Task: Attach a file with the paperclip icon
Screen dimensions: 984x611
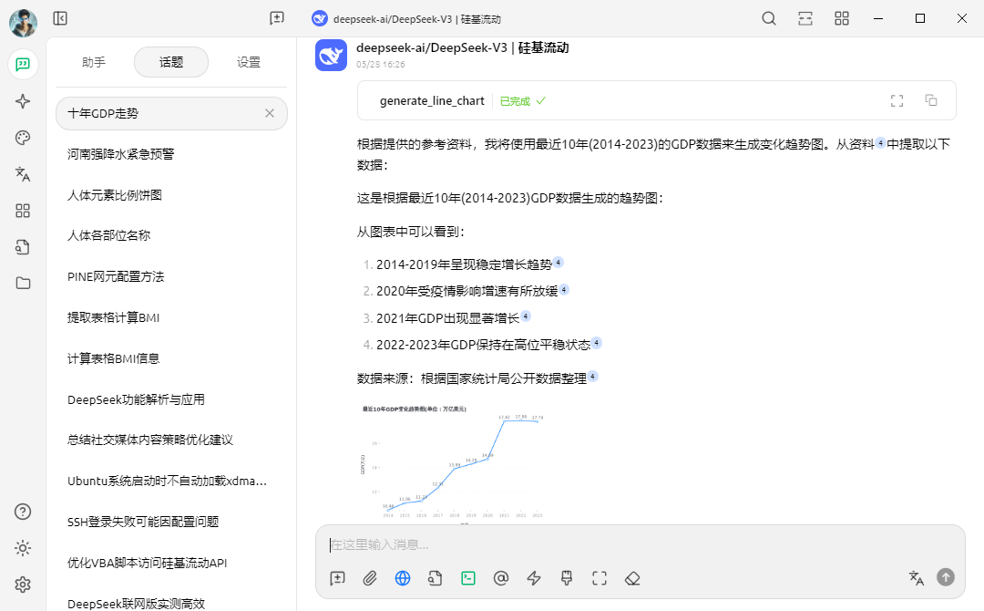Action: 370,578
